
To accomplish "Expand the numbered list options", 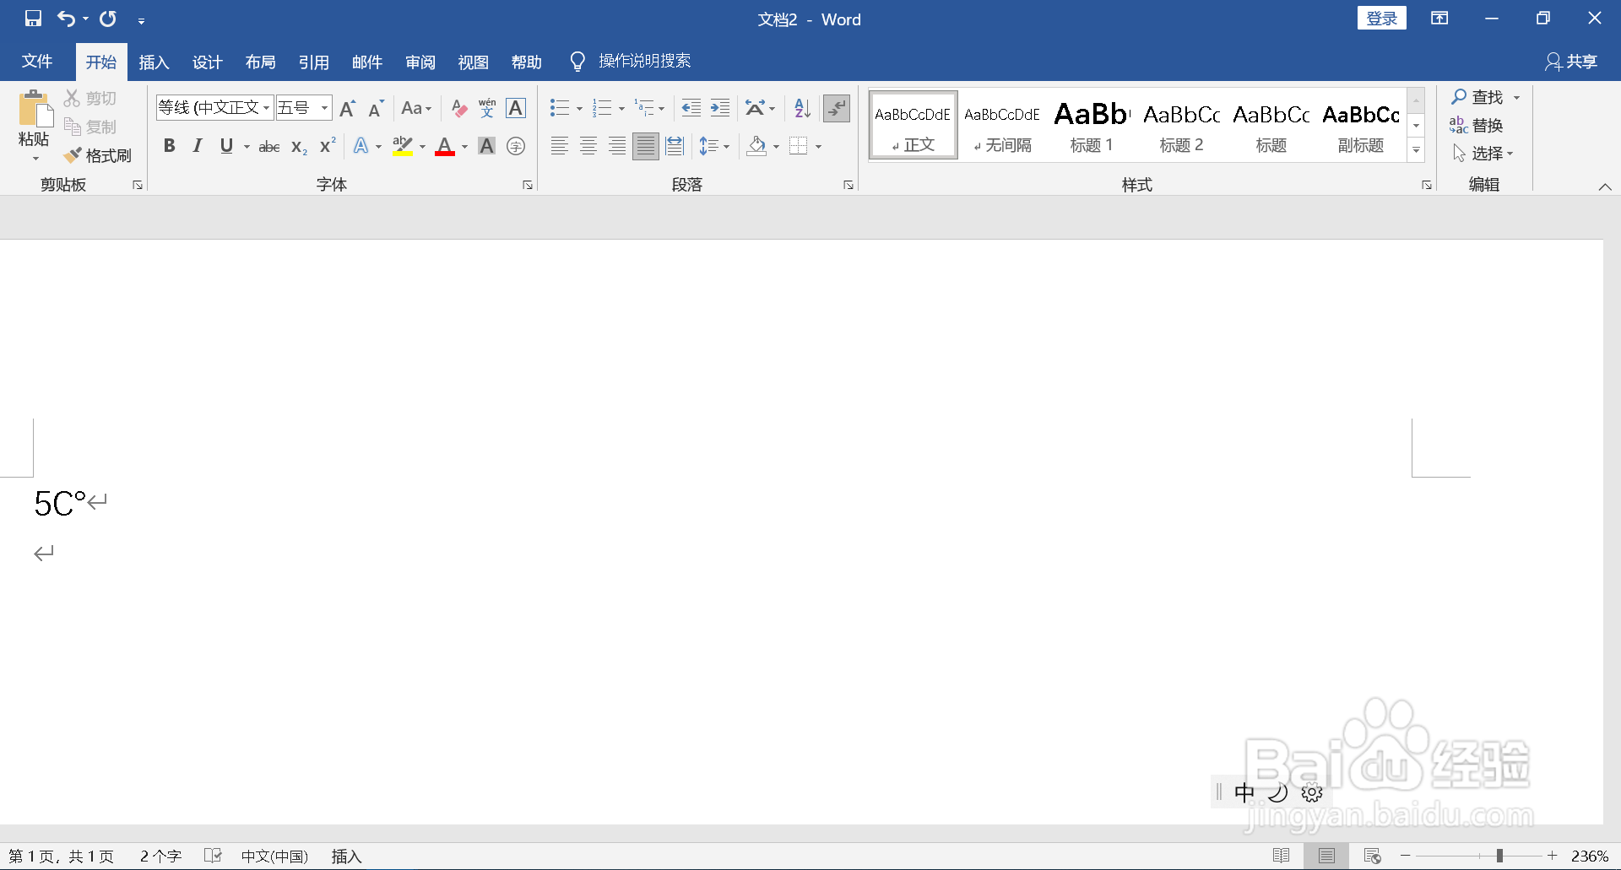I will pos(621,108).
